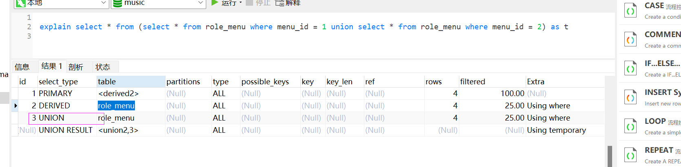Click the IF...ELSE snippet icon
Image resolution: width=681 pixels, height=167 pixels.
(630, 69)
